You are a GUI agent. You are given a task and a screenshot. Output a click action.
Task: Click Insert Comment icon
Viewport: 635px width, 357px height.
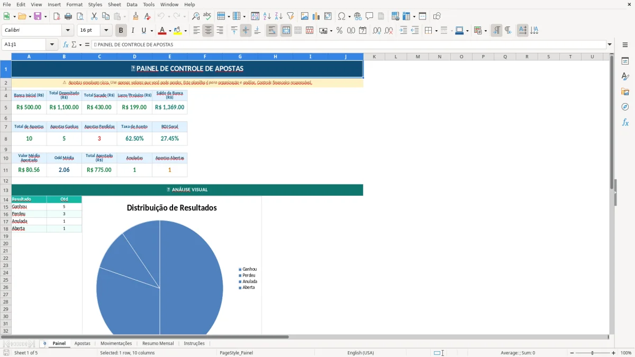click(369, 16)
